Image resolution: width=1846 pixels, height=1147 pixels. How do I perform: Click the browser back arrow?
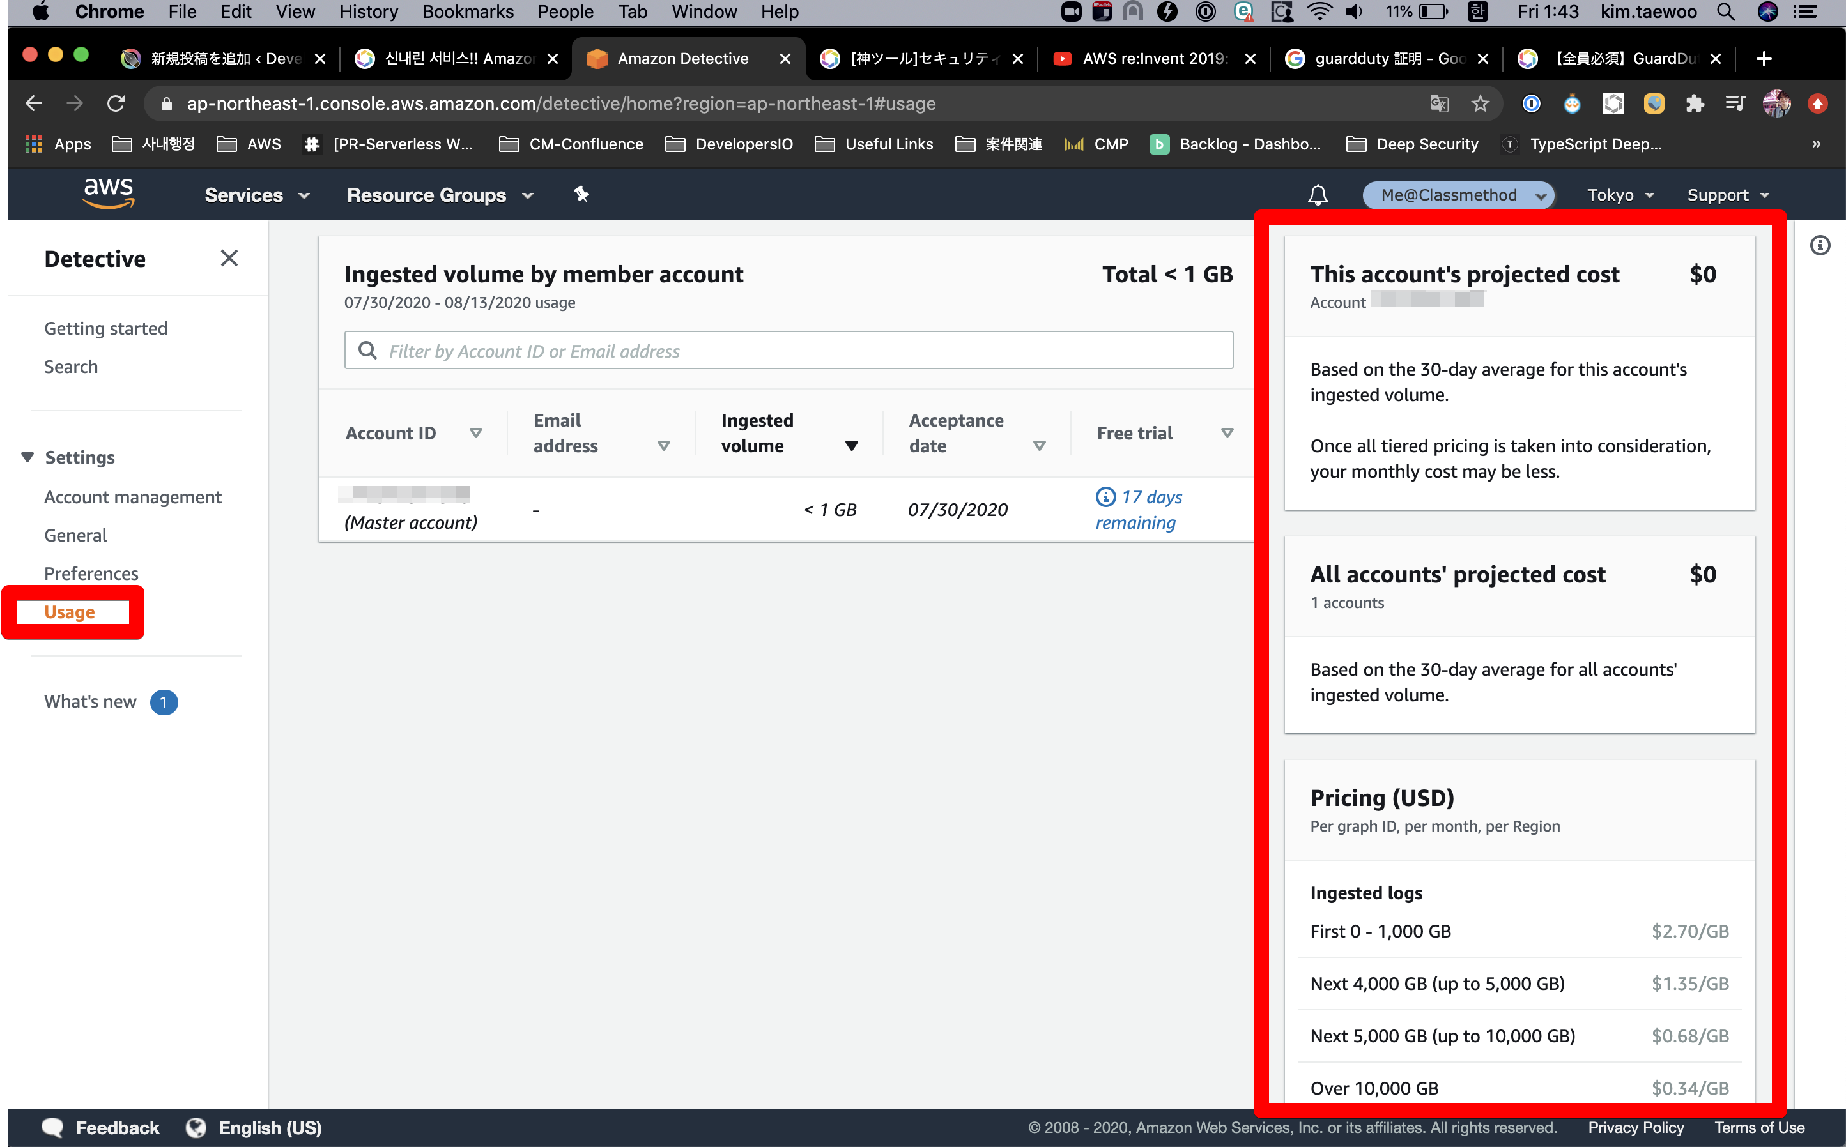coord(34,104)
